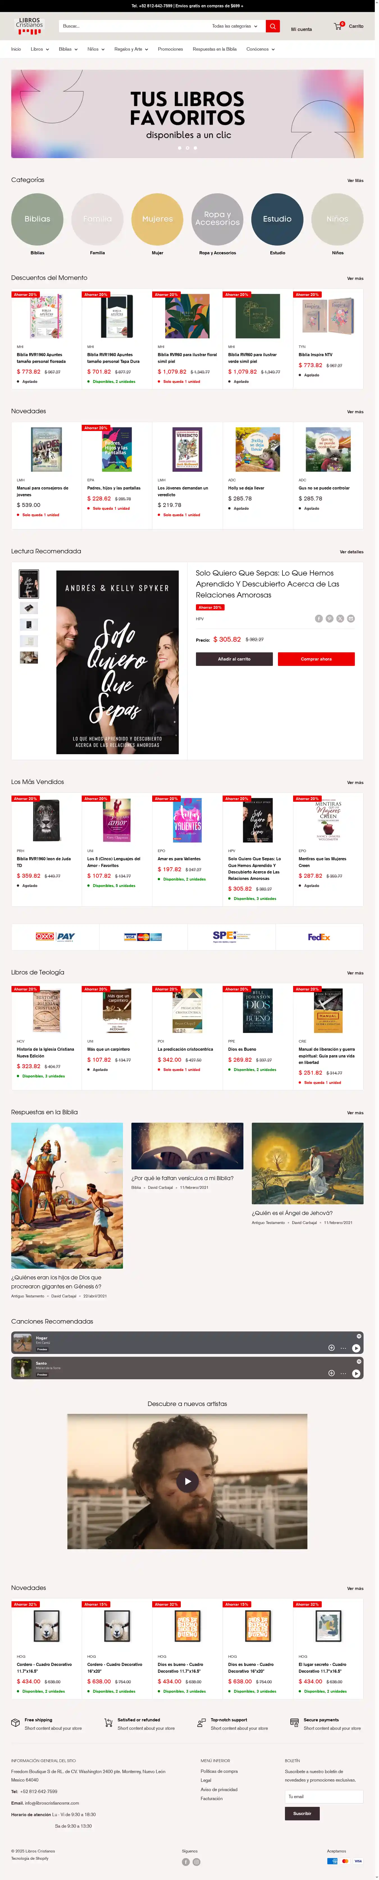379x1880 pixels.
Task: Share the book by email icon
Action: pyautogui.click(x=351, y=618)
